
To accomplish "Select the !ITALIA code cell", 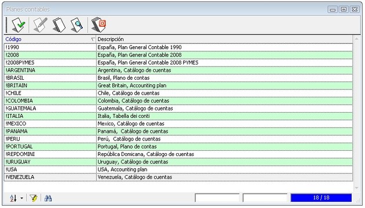I will [50, 116].
